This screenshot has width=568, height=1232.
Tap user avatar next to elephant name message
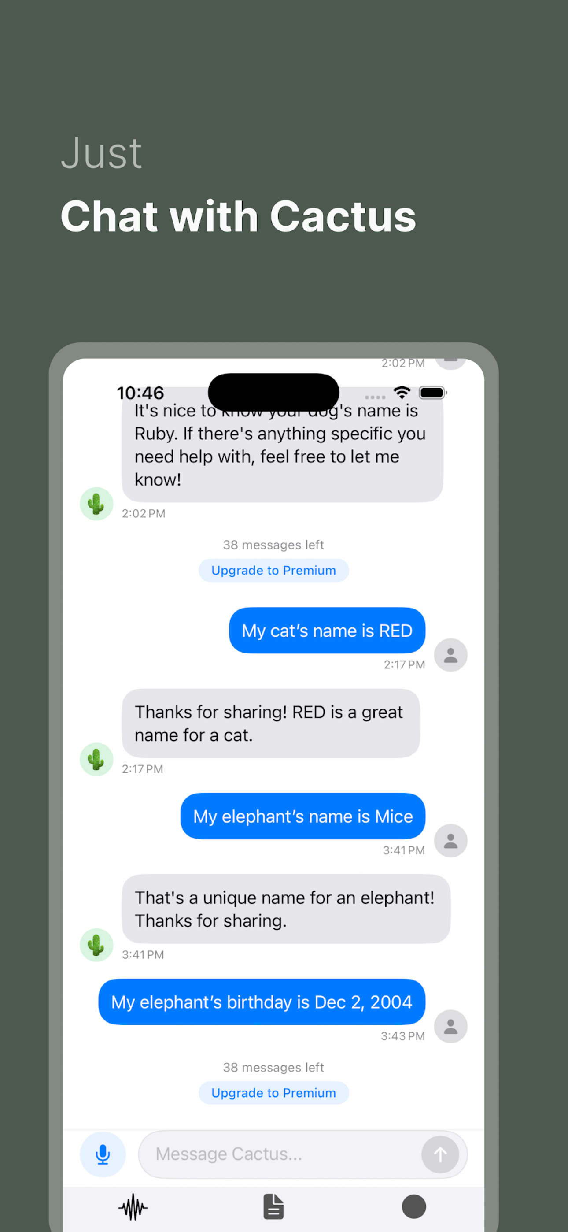pos(450,840)
